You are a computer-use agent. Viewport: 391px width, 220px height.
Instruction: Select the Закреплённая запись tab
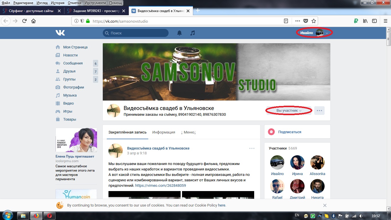tap(127, 132)
